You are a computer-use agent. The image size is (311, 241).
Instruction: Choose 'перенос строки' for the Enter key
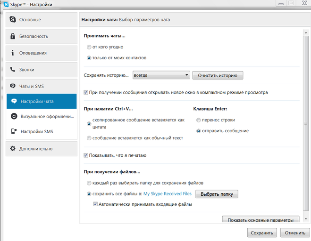pyautogui.click(x=198, y=120)
